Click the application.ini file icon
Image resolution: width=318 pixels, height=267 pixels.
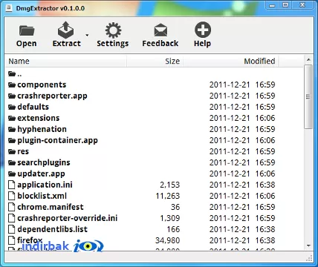point(12,185)
